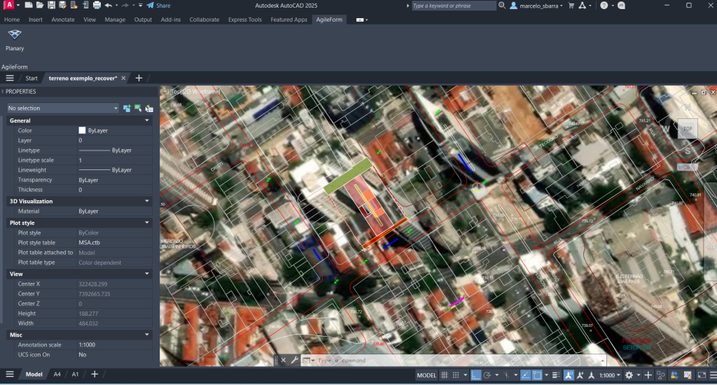717x385 pixels.
Task: Open the Autodesk App Store cart icon
Action: [x=571, y=6]
